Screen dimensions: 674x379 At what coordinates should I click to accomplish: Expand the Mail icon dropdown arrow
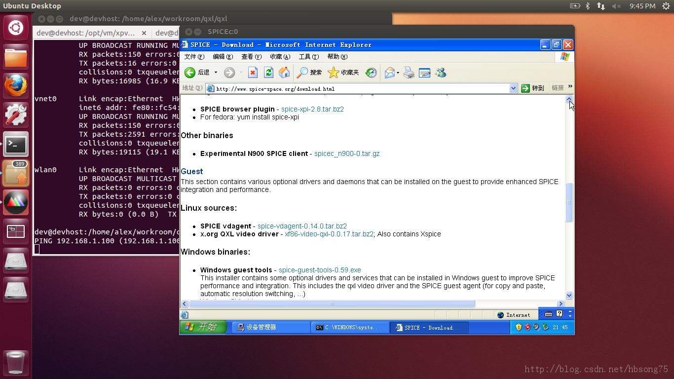(398, 73)
